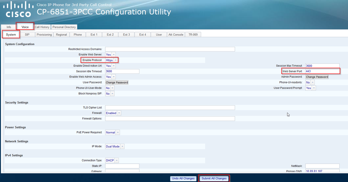Click the Session Idle Timeout field
Image resolution: width=348 pixels, height=182 pixels.
tap(122, 71)
